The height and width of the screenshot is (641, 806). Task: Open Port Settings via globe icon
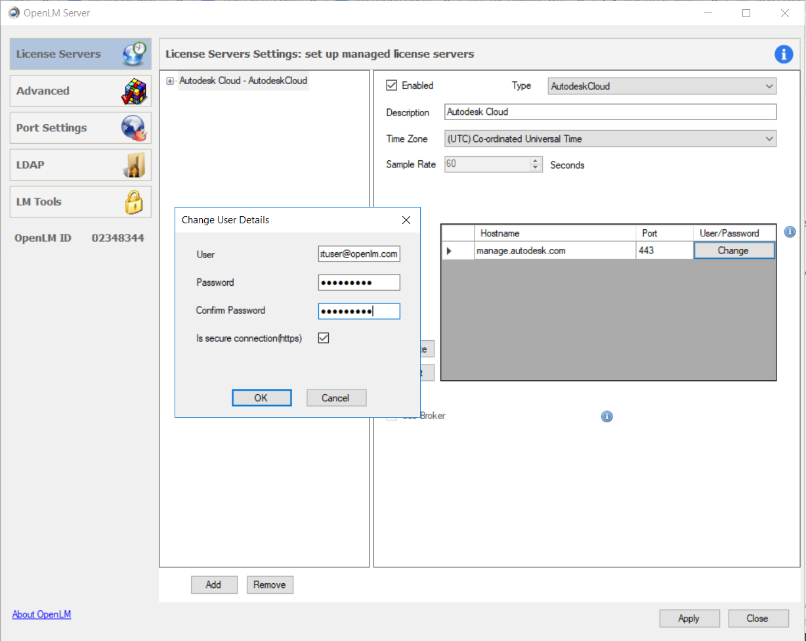[134, 128]
